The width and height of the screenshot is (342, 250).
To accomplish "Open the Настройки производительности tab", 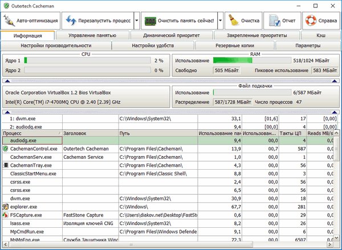I will coord(56,46).
